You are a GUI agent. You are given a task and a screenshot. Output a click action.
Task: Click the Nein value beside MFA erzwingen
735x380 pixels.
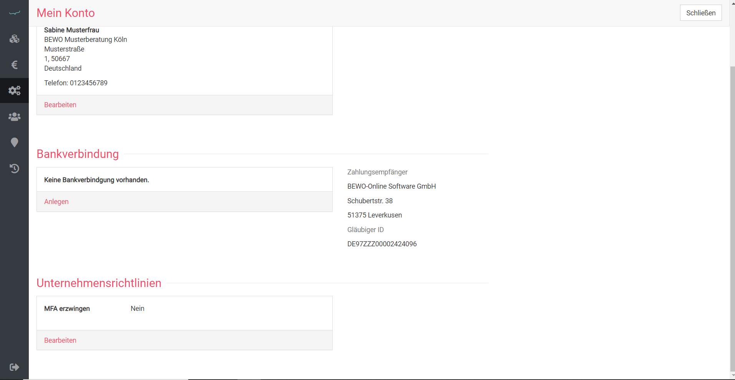[x=137, y=309]
